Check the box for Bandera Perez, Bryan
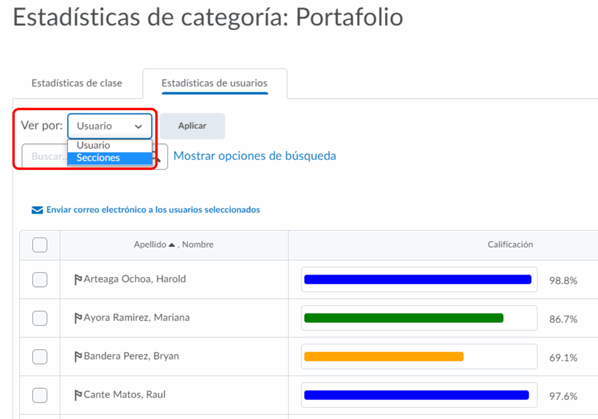This screenshot has width=598, height=419. (x=40, y=357)
